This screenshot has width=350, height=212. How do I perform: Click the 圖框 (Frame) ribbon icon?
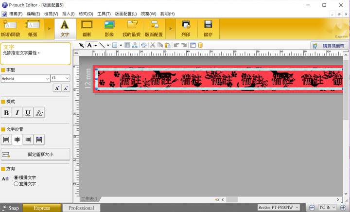87,28
